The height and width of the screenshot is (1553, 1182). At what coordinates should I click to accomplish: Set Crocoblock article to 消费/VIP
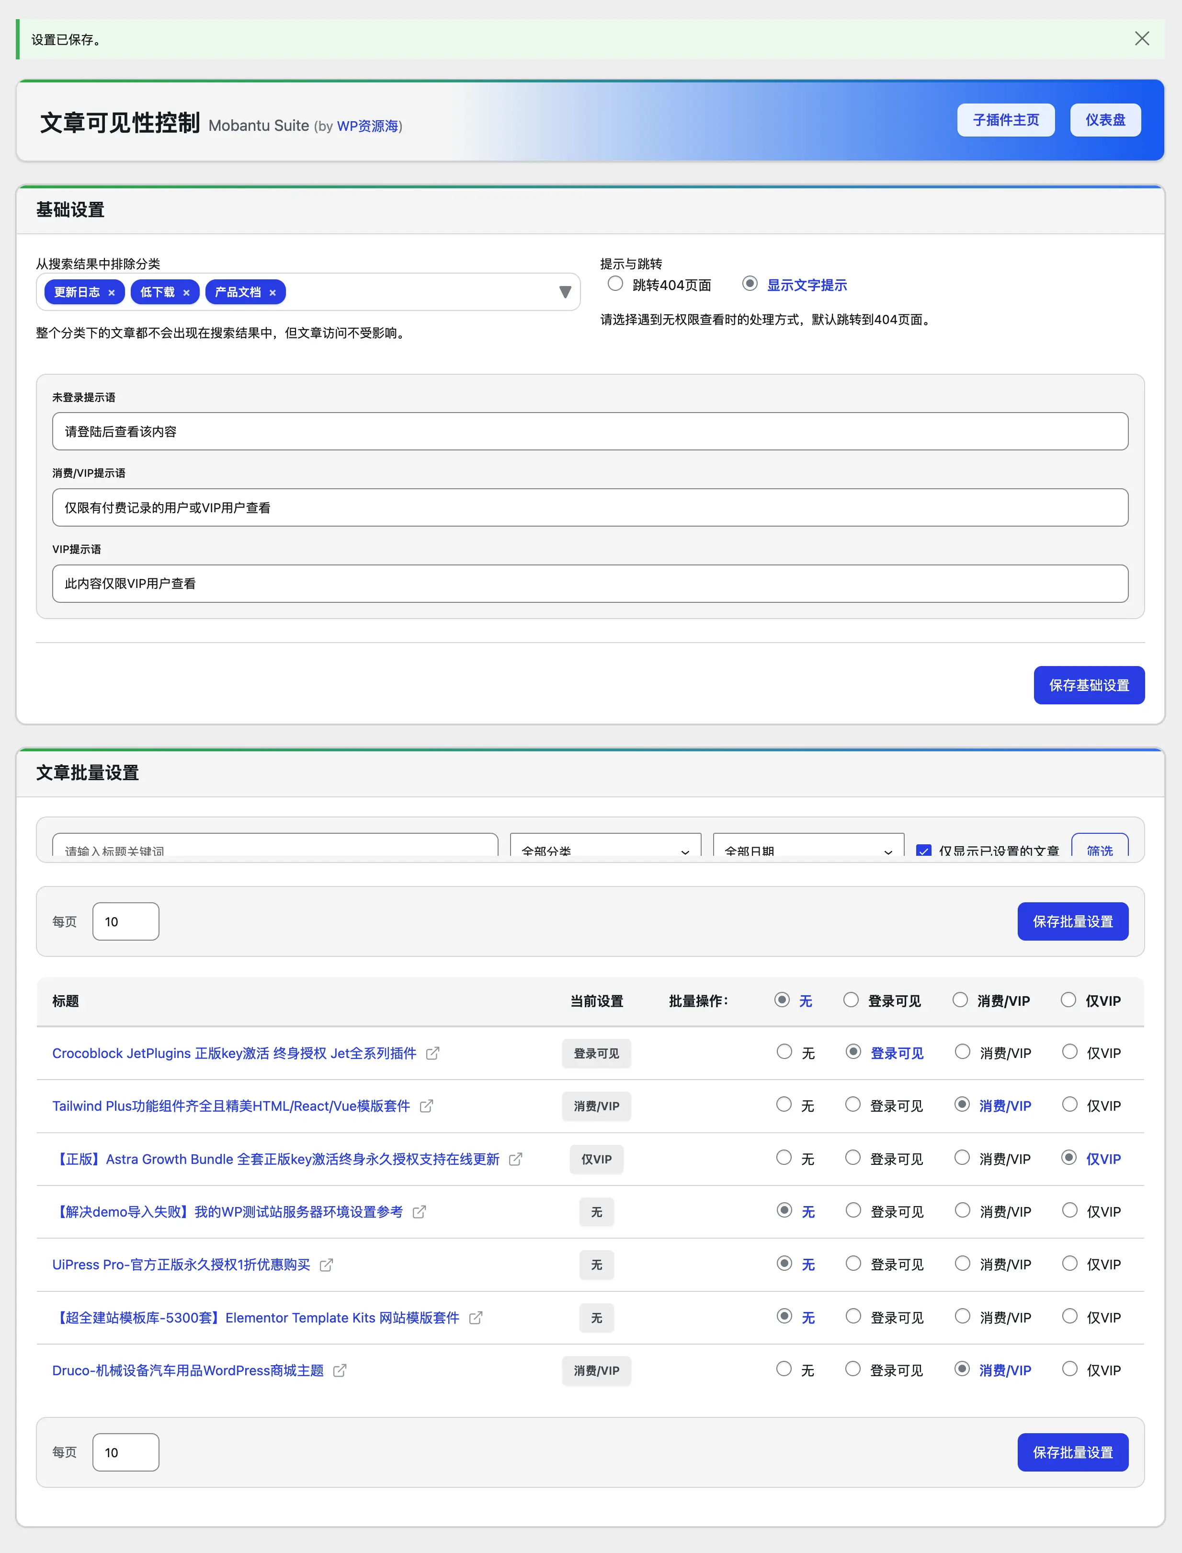[963, 1052]
